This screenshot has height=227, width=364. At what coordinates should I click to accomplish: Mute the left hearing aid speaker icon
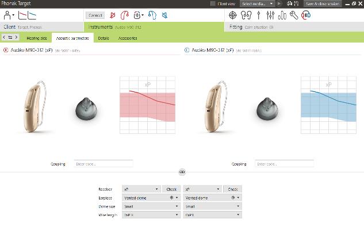coord(164,16)
